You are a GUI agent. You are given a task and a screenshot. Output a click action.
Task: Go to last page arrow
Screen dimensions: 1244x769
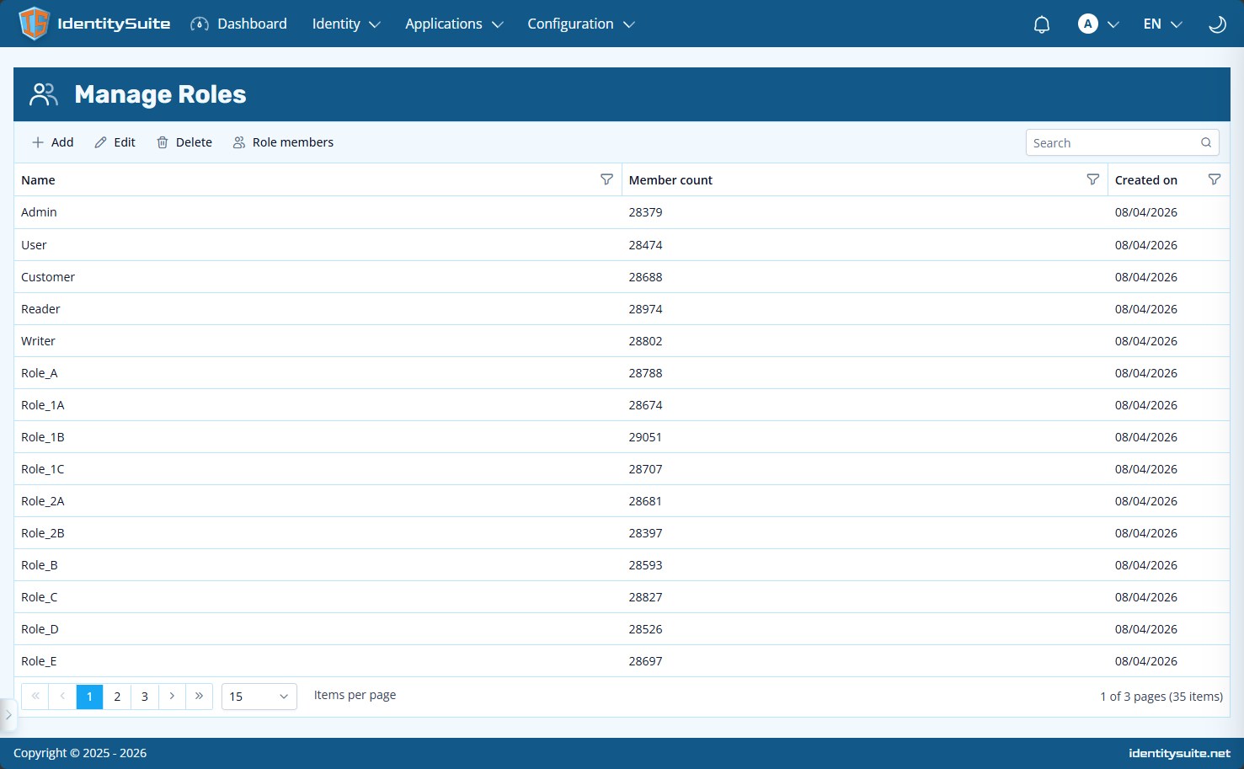coord(199,697)
